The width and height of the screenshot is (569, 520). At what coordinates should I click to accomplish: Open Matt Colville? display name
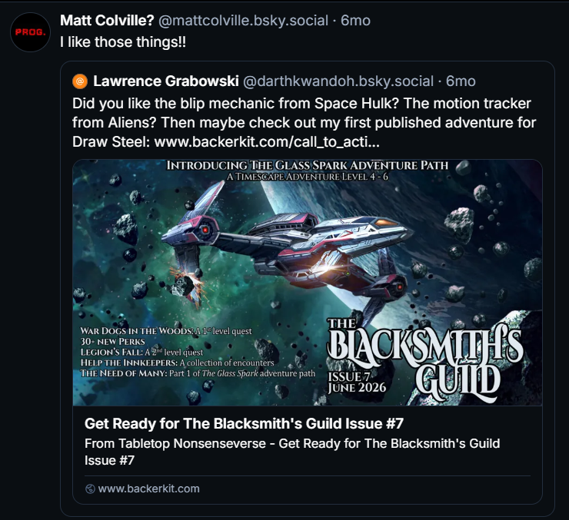pyautogui.click(x=107, y=20)
